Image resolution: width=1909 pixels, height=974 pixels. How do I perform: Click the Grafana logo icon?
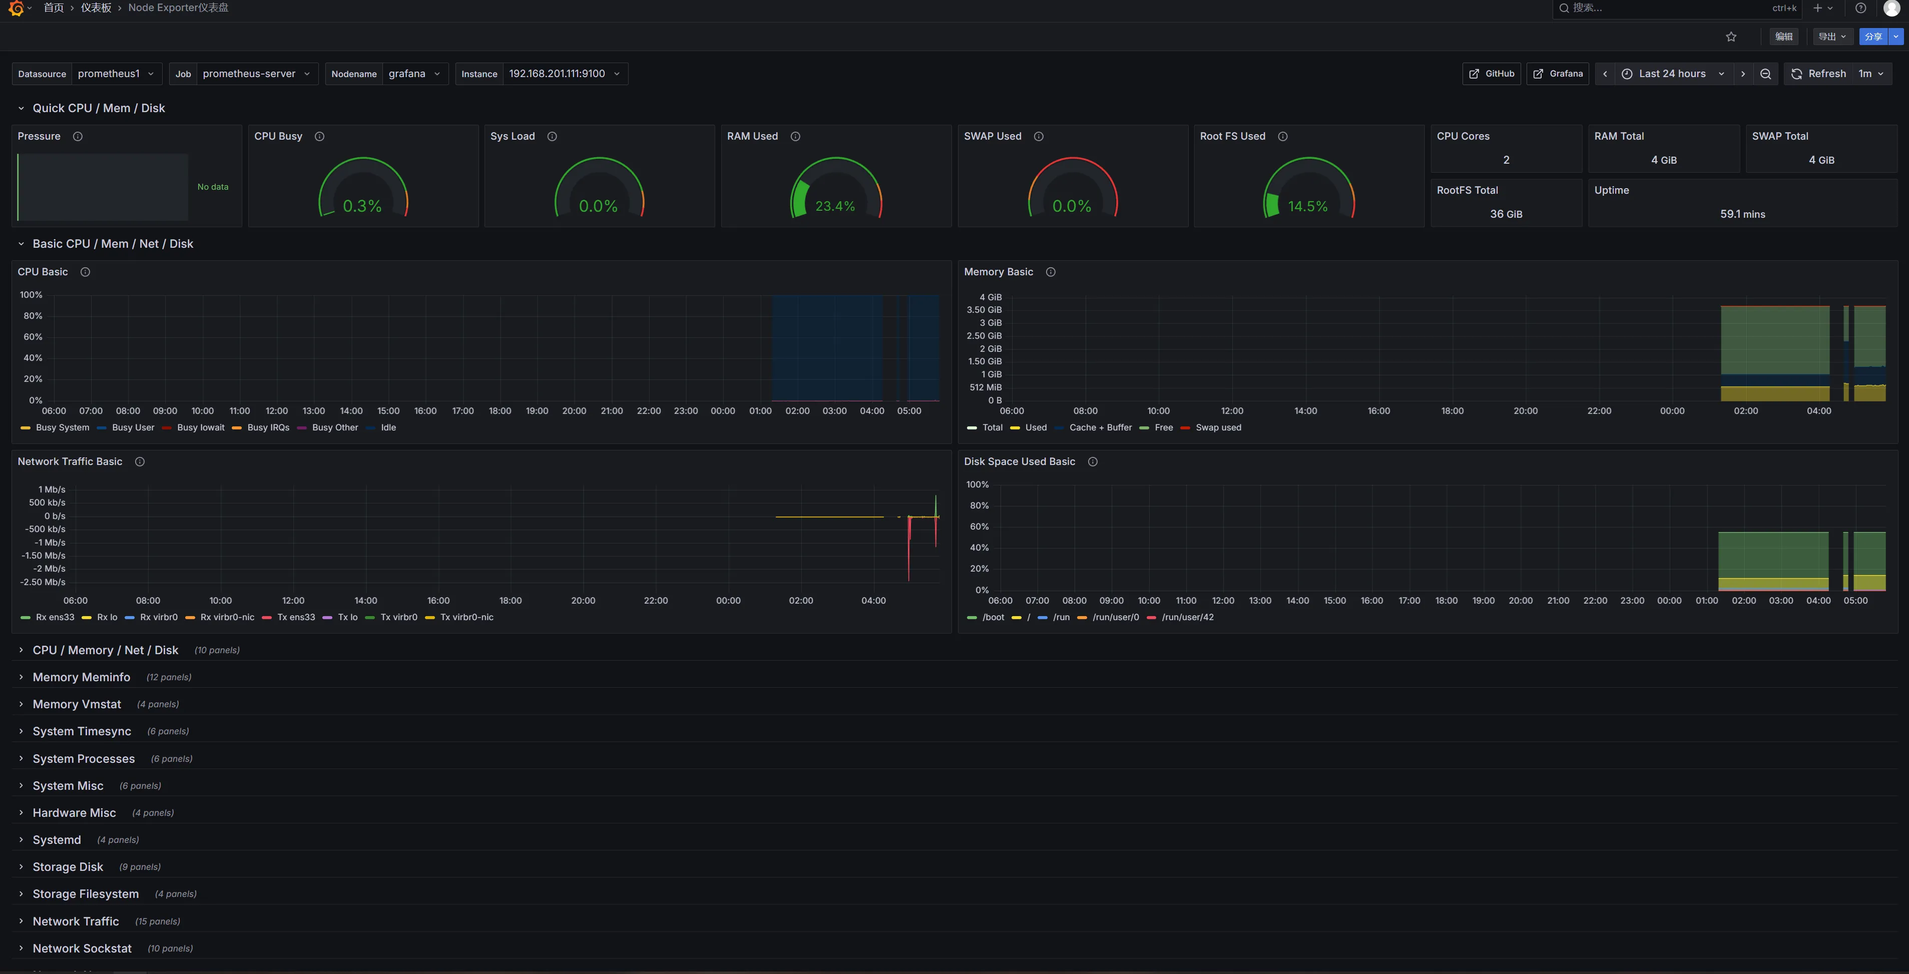[16, 8]
